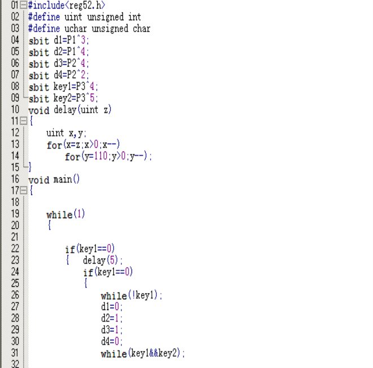The image size is (373, 368).
Task: Click the 'while(key1&&key2);' statement
Action: (x=143, y=353)
